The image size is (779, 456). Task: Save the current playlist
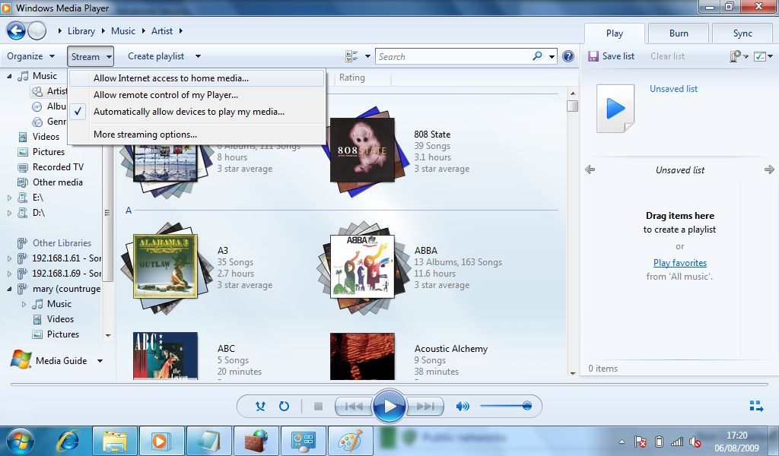(x=612, y=55)
